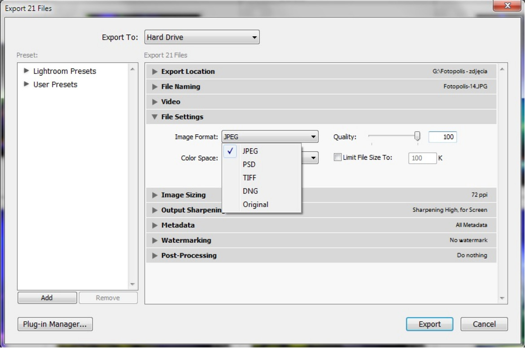Image resolution: width=525 pixels, height=348 pixels.
Task: Open the Plug-in Manager
Action: coord(55,324)
